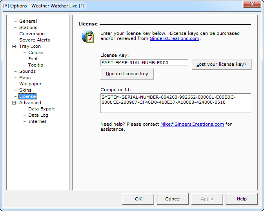Click the License section heading text
The height and width of the screenshot is (211, 264).
(x=88, y=24)
